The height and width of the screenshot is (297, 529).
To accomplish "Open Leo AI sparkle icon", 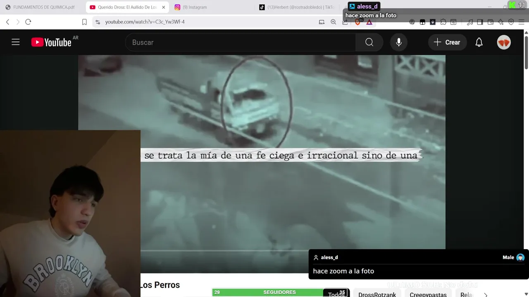I will tap(501, 22).
